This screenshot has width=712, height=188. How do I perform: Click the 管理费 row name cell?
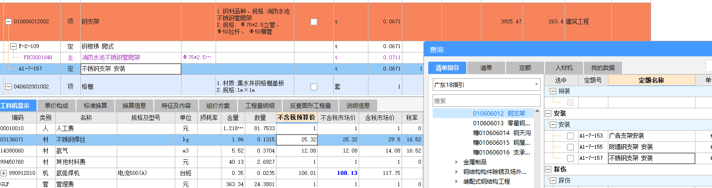tap(86, 184)
